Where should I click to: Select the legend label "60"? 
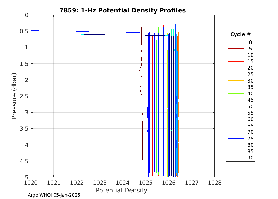pyautogui.click(x=250, y=119)
